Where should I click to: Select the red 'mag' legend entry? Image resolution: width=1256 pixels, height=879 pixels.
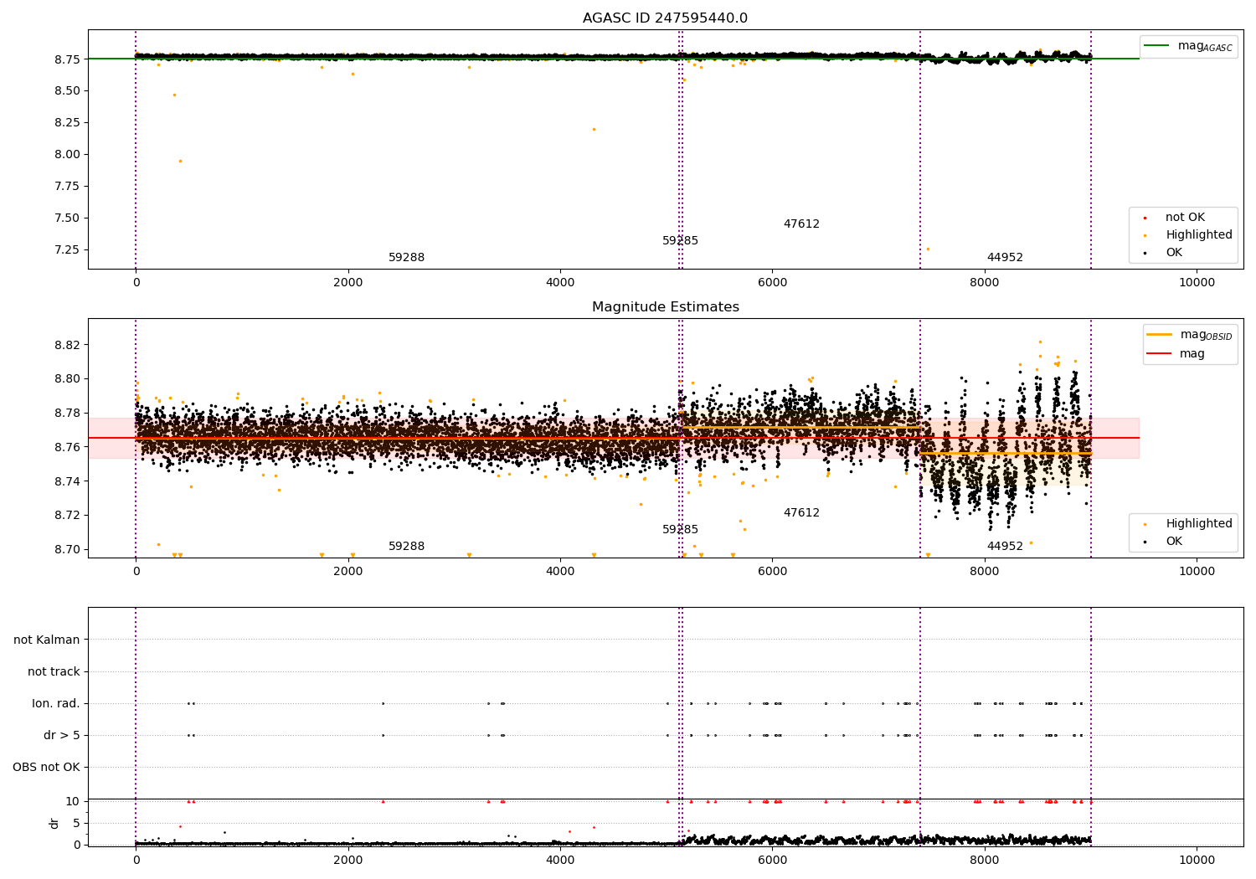[x=1176, y=353]
